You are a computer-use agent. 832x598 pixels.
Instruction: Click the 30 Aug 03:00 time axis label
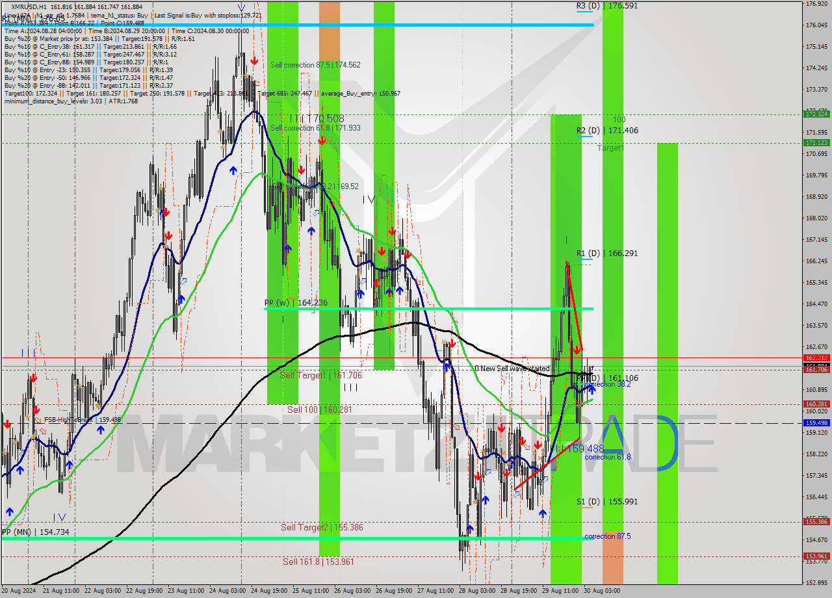click(x=603, y=591)
